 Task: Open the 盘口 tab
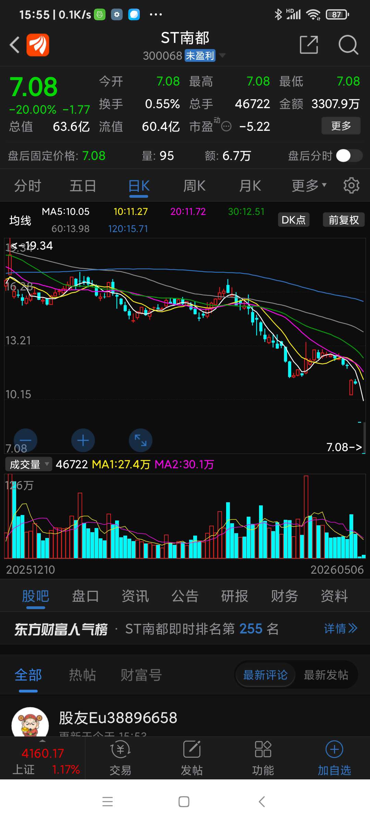tap(85, 596)
